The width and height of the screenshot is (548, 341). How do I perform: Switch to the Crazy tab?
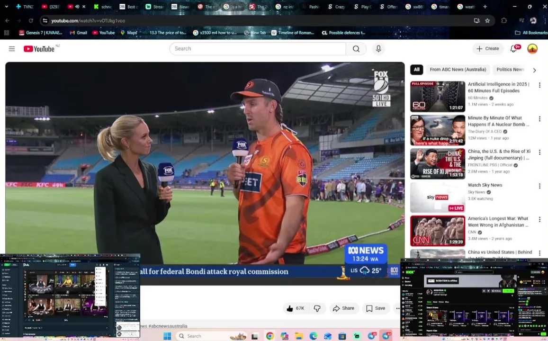[337, 7]
